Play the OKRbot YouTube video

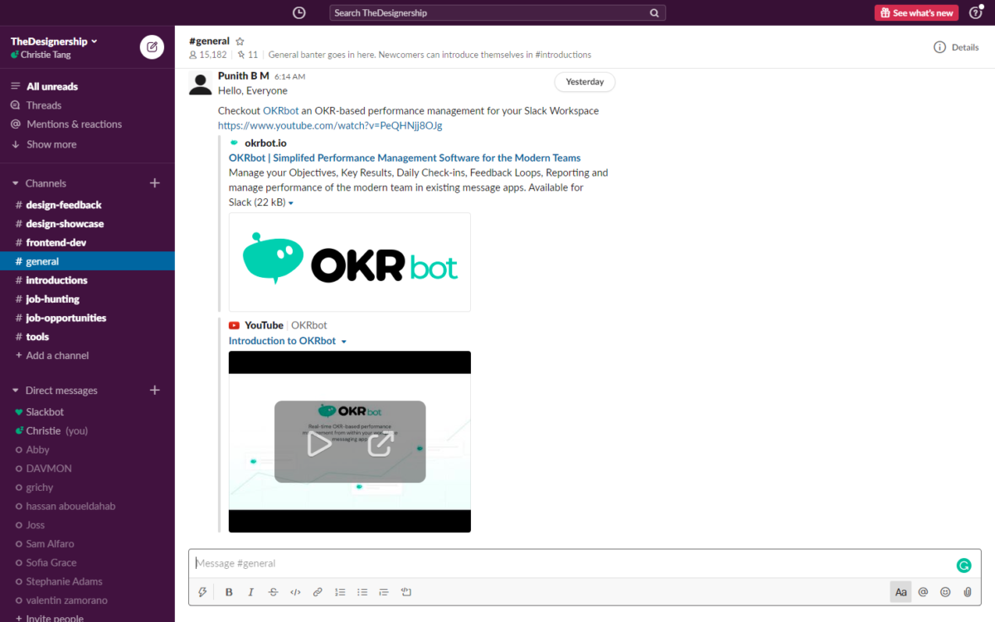319,444
